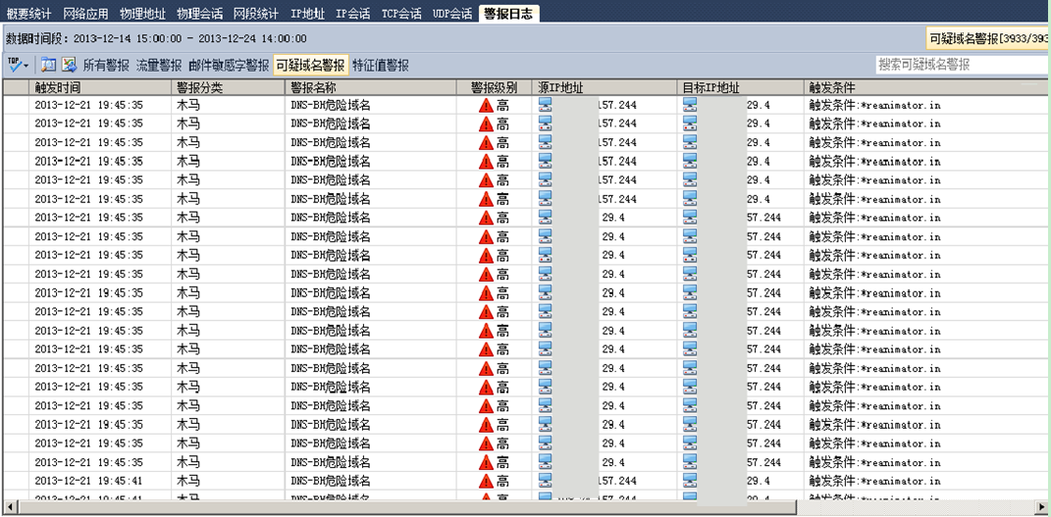Click trigger condition text in fully visible 19:45:41 row
The image size is (1051, 517).
click(874, 480)
